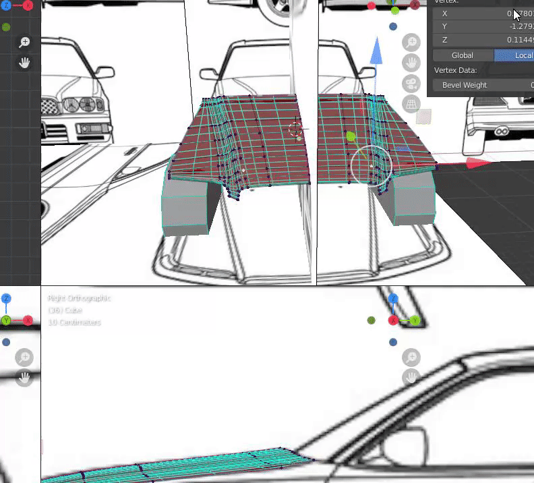This screenshot has height=483, width=534.
Task: Click the '(36) Cube' object label
Action: tap(65, 310)
